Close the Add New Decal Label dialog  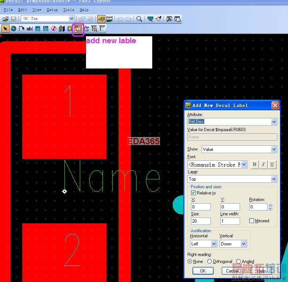[275, 105]
